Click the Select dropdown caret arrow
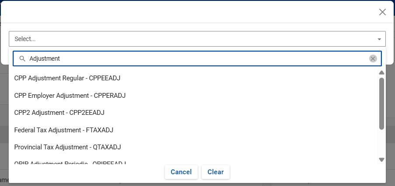This screenshot has height=186, width=395. tap(379, 39)
